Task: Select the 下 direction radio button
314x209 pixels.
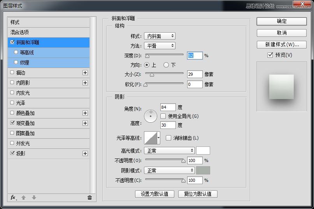Action: click(x=166, y=65)
